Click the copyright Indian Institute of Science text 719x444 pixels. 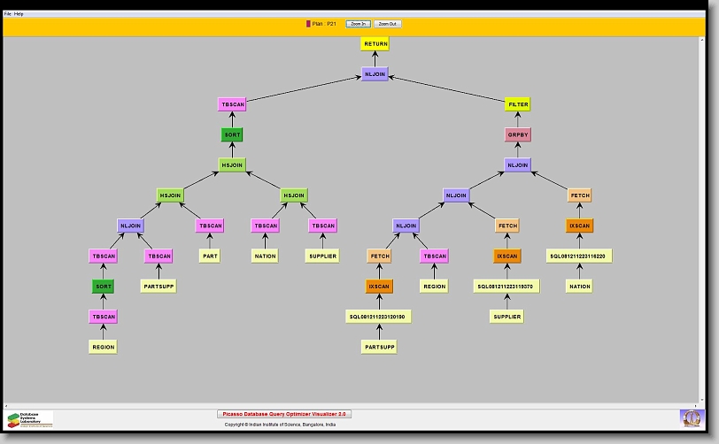click(x=280, y=425)
